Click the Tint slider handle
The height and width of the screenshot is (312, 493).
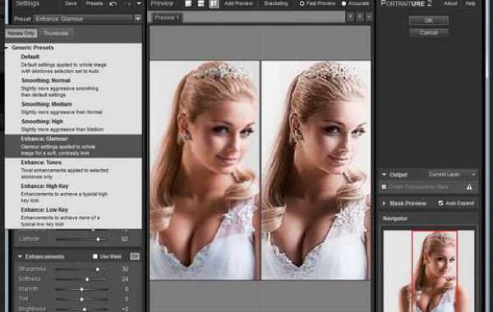(81, 299)
